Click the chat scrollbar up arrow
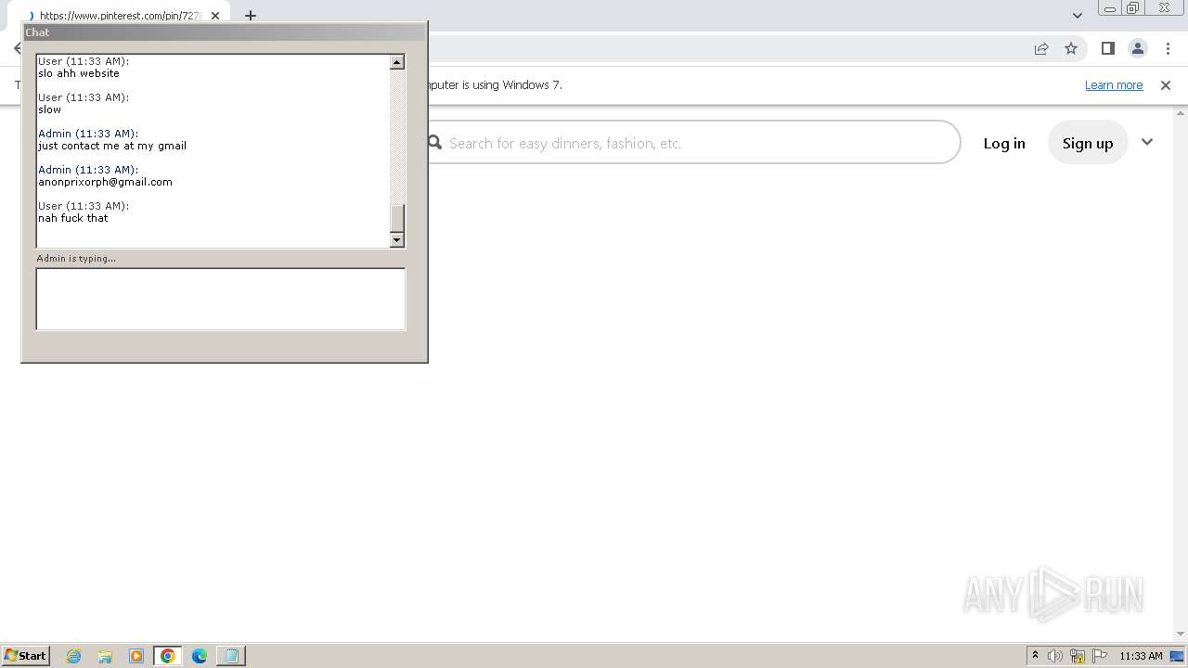This screenshot has width=1188, height=668. [397, 62]
